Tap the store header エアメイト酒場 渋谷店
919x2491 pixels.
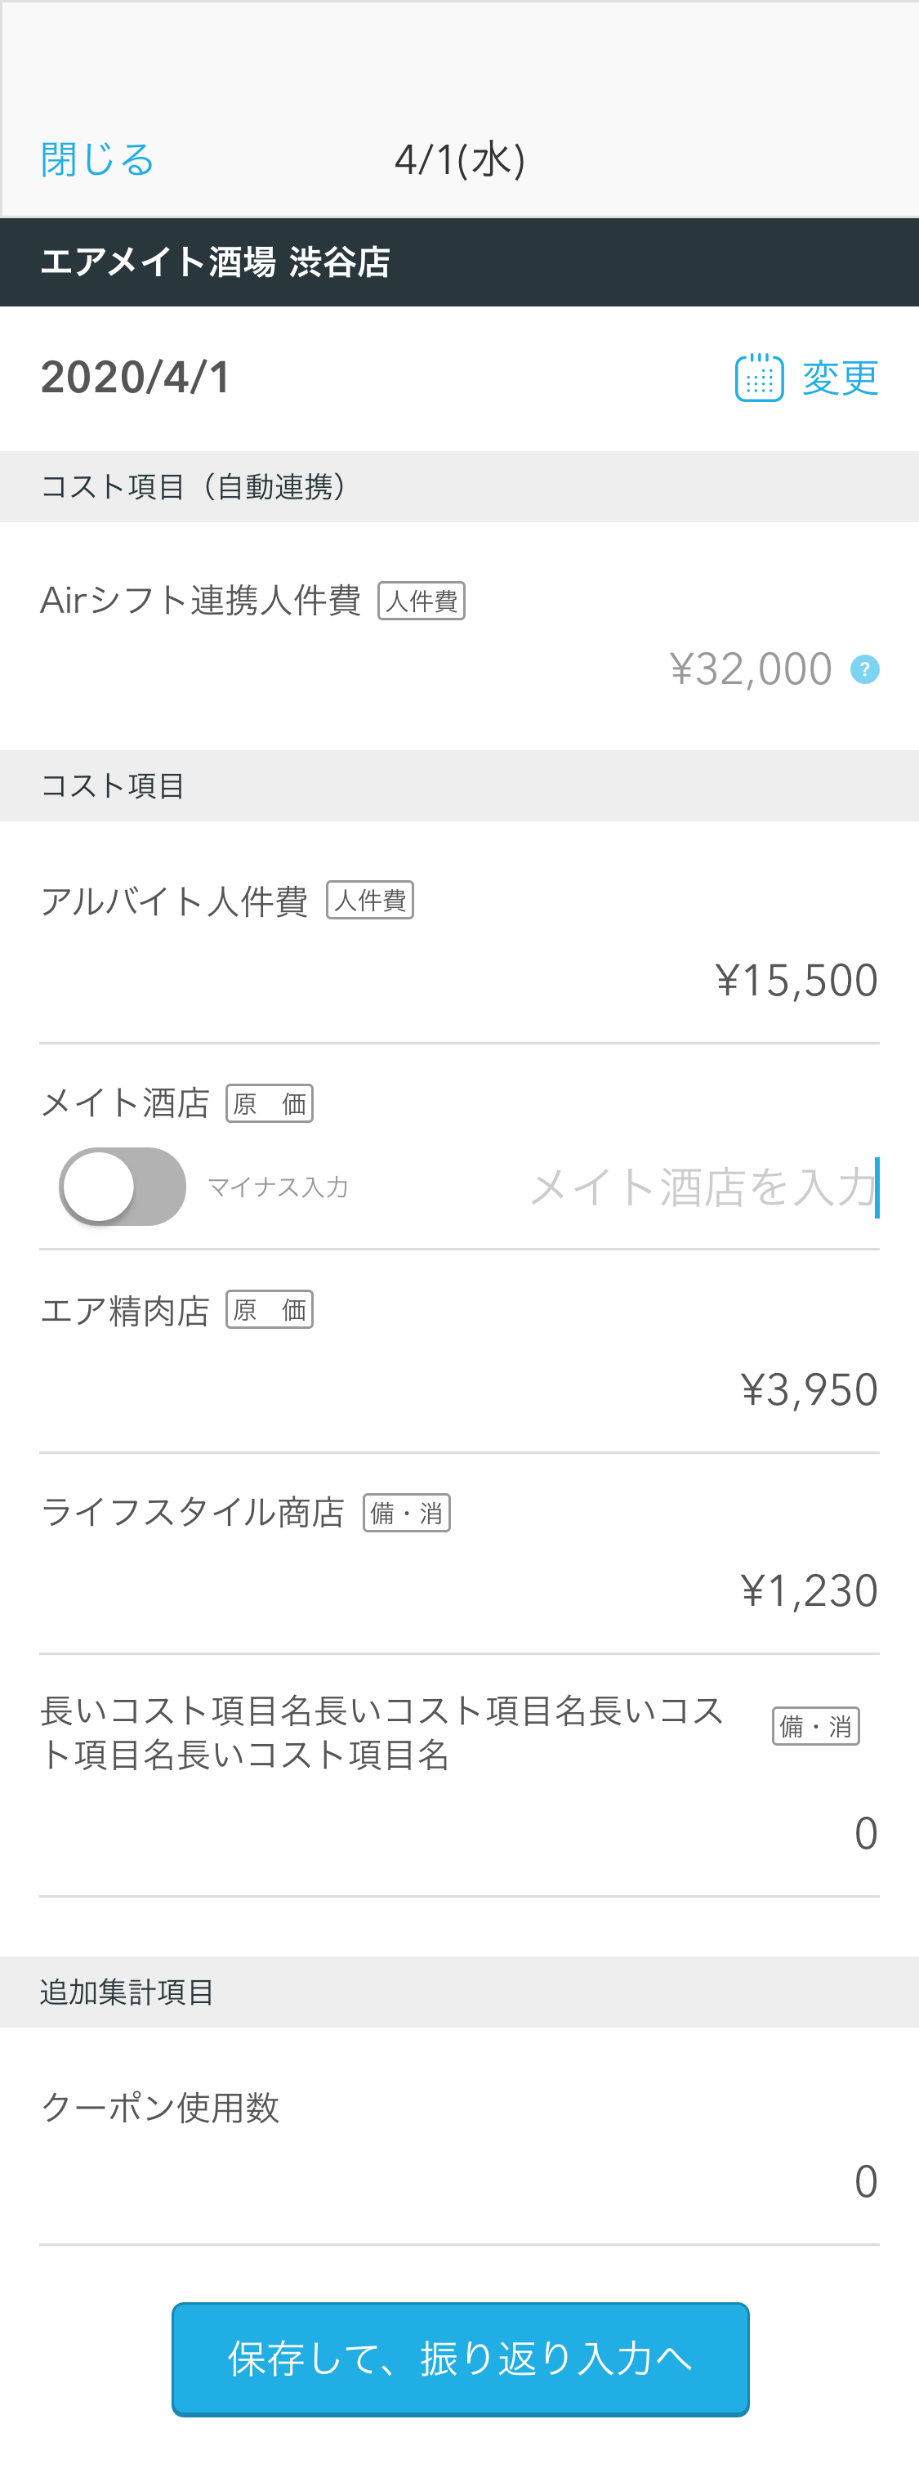(216, 262)
